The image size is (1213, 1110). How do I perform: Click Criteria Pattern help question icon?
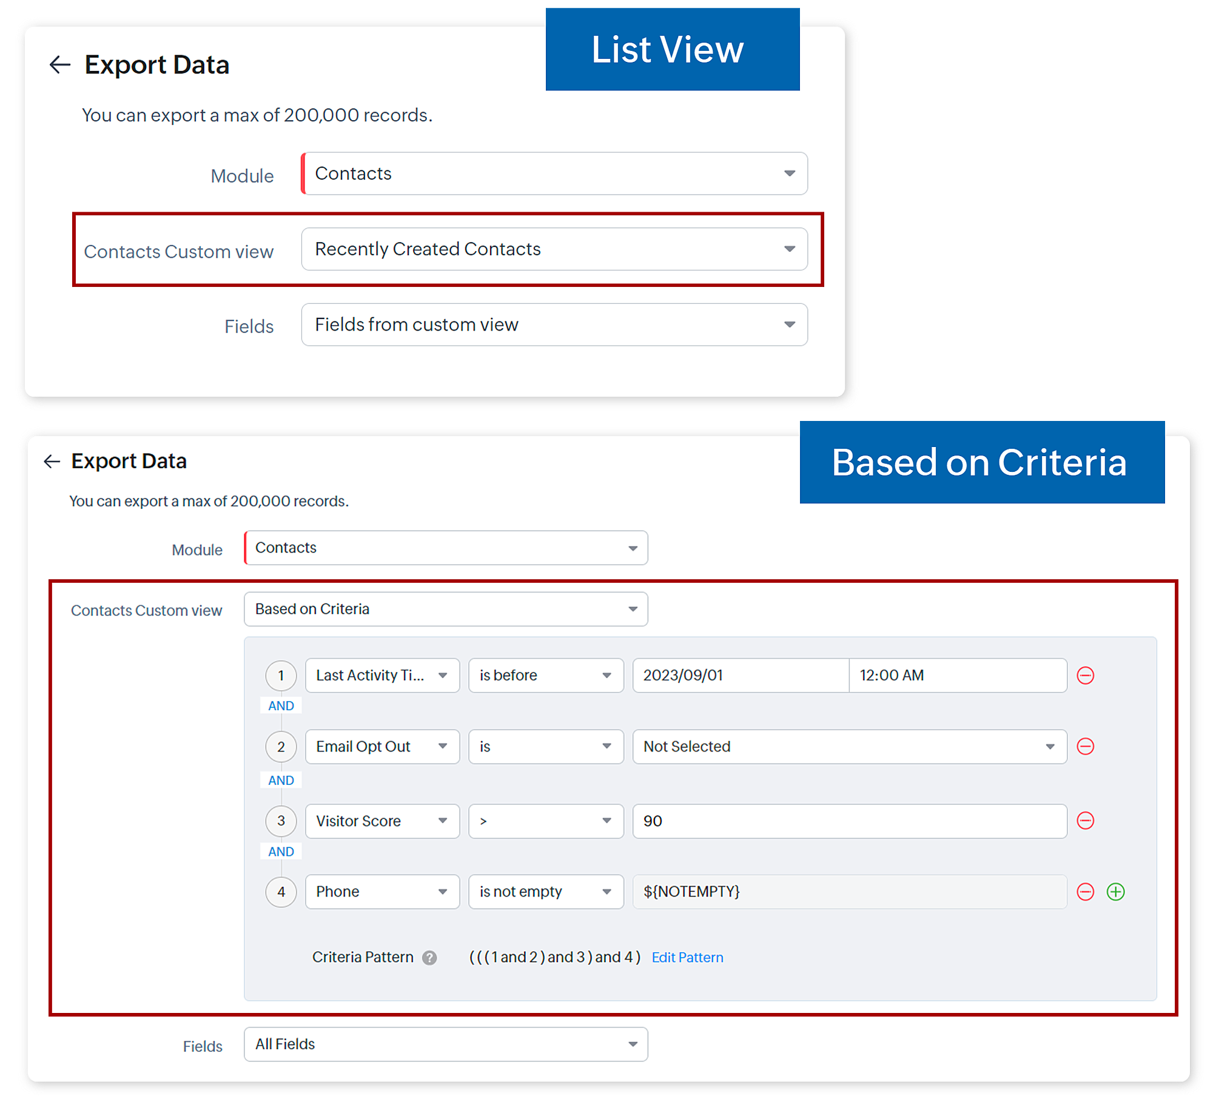coord(429,958)
